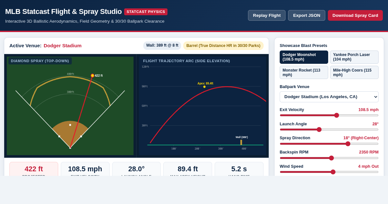Adjust the Exit Velocity slider

(x=329, y=115)
